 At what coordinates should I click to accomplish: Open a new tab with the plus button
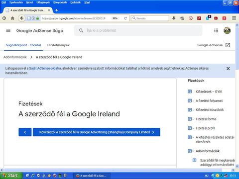click(57, 10)
